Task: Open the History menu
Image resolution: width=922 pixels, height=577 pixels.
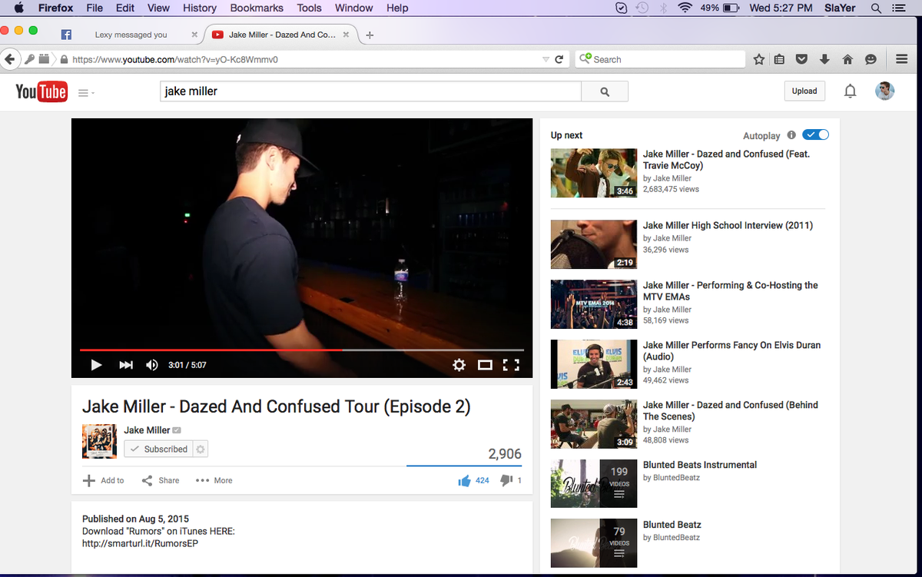Action: 200,8
